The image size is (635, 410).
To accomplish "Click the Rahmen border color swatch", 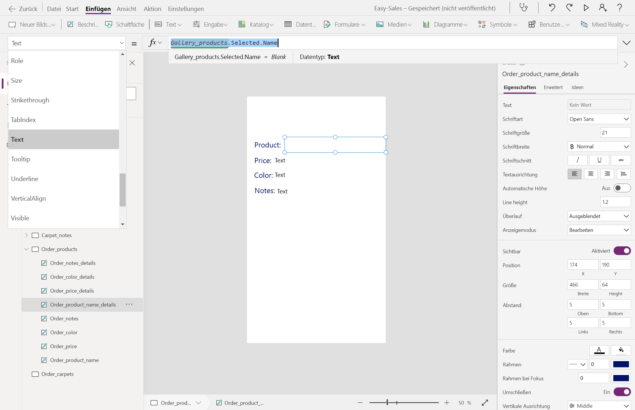I will tap(621, 364).
